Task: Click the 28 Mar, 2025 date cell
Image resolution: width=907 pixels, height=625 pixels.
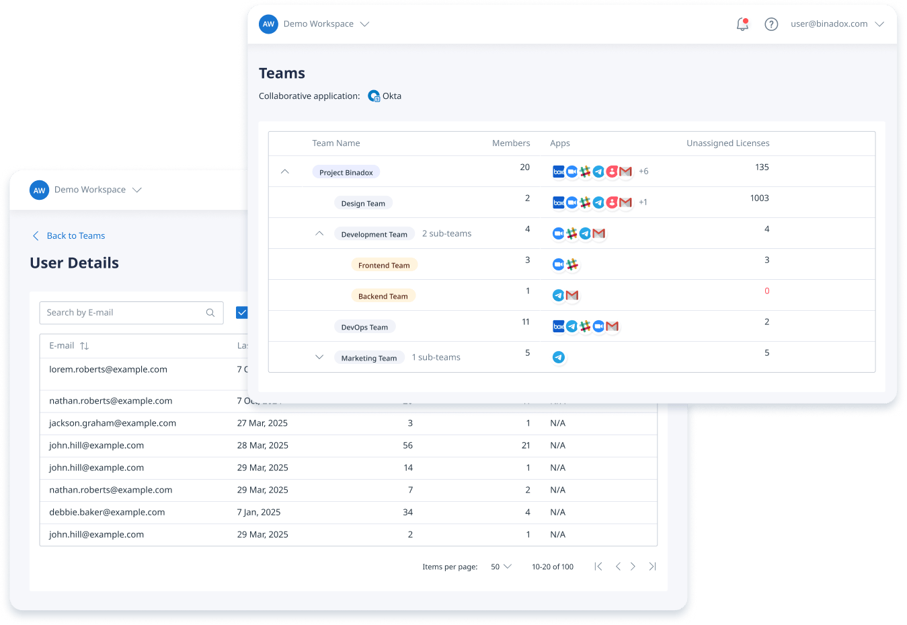Action: click(x=263, y=445)
